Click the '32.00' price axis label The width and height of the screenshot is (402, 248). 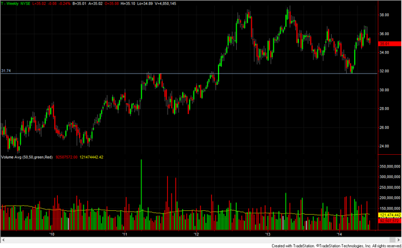pos(384,71)
